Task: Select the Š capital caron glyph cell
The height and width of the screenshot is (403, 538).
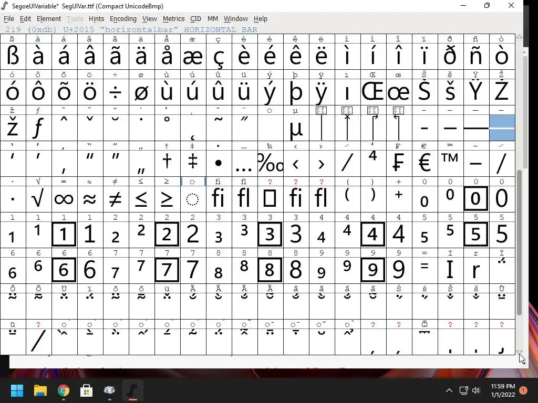Action: click(425, 92)
